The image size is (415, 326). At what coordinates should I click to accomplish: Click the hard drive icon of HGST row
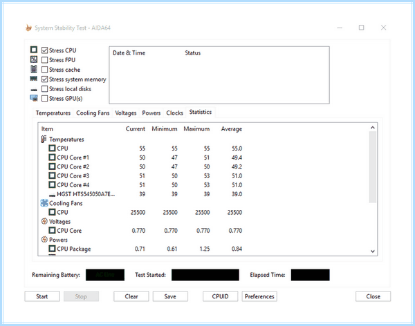[x=52, y=195]
